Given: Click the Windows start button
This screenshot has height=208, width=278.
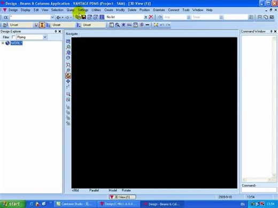Looking at the screenshot, I should point(13,204).
